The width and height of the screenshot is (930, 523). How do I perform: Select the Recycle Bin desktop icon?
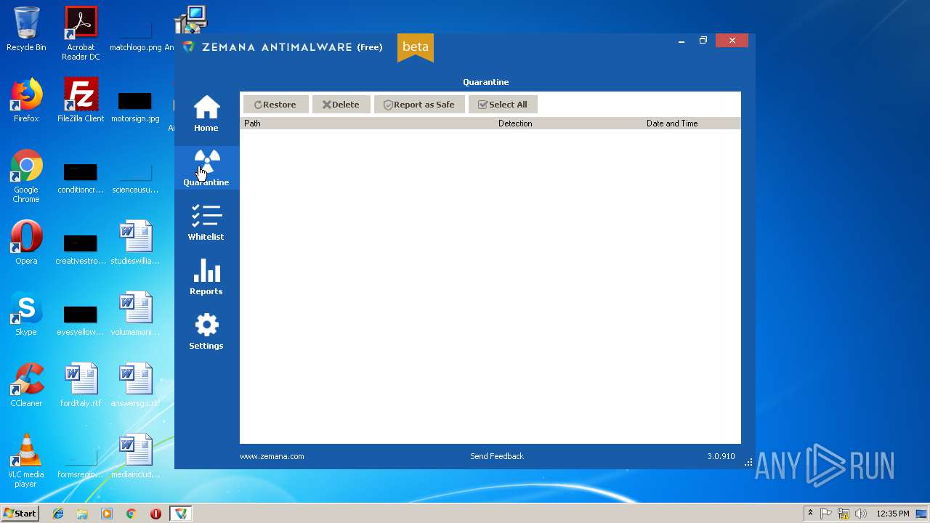coord(26,29)
